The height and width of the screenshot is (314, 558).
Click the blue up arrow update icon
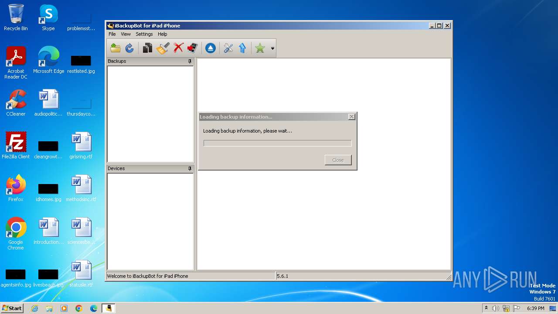tap(243, 48)
